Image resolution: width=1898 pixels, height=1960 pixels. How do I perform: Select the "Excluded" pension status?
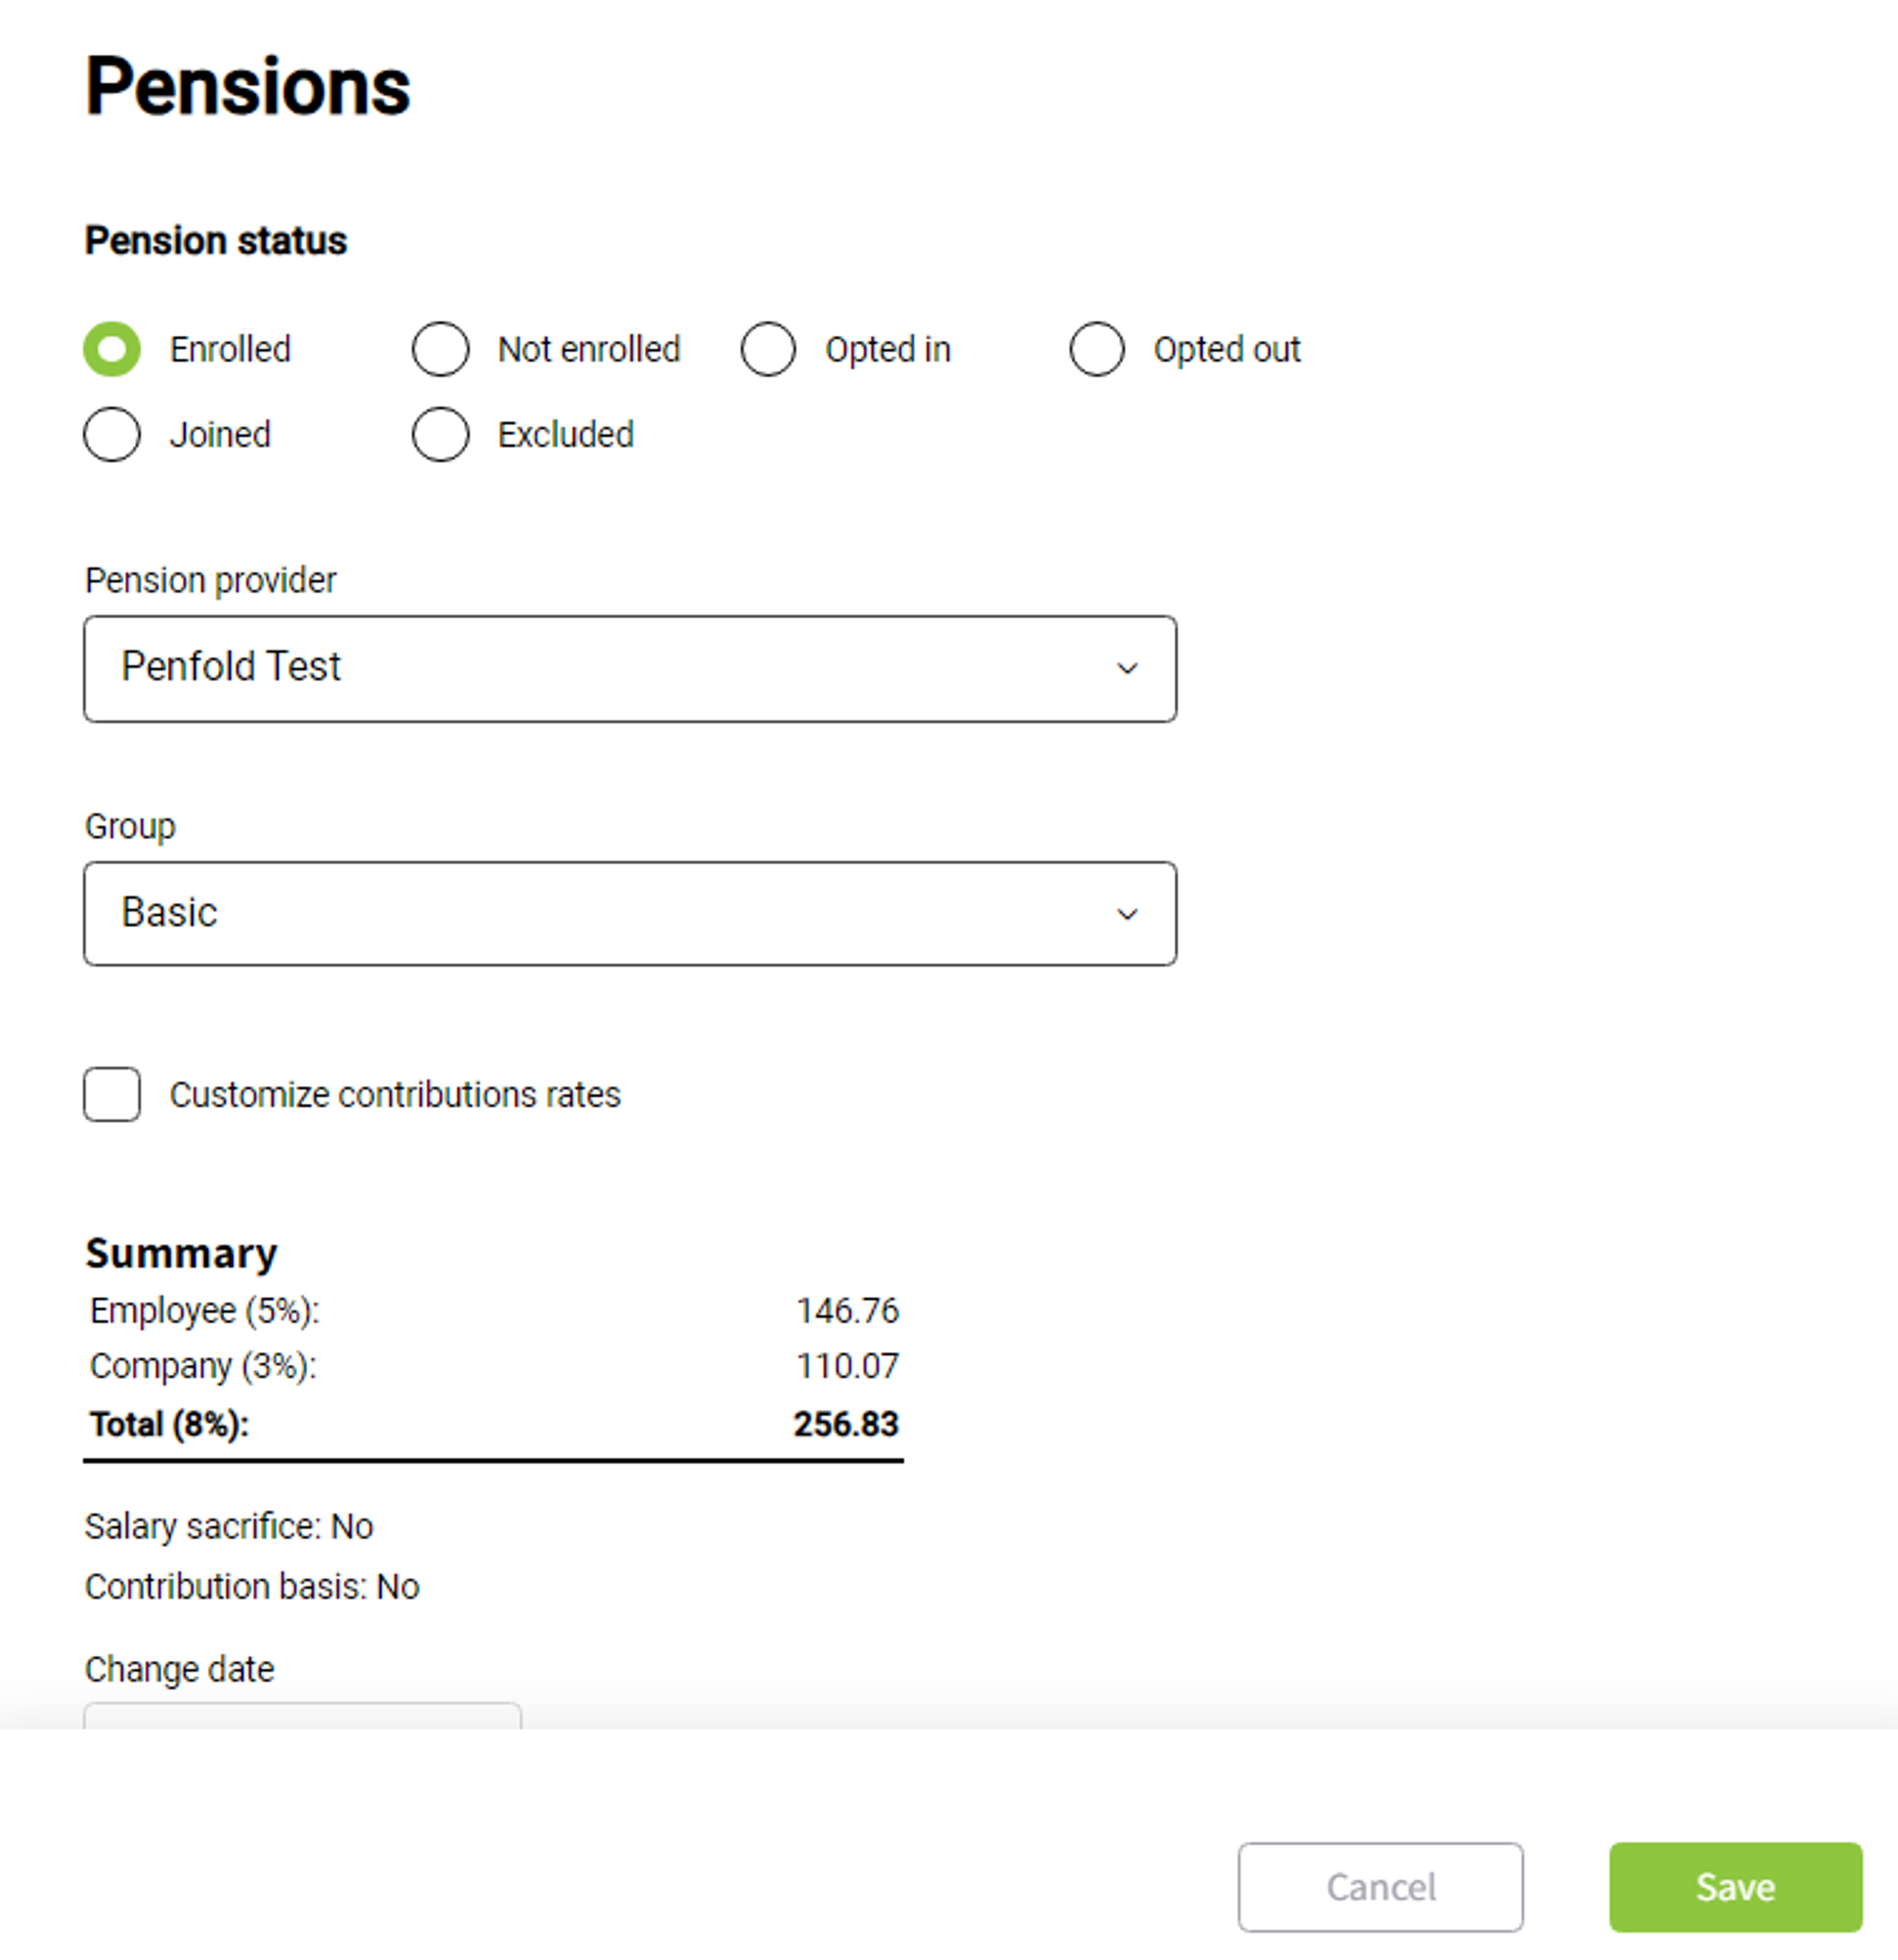440,435
